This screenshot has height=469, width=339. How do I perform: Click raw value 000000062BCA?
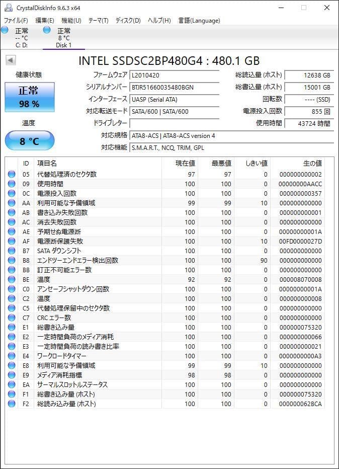(300, 404)
